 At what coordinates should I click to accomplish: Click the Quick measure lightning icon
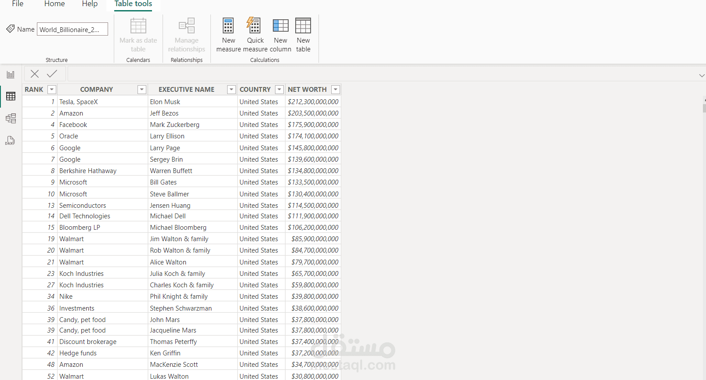[x=253, y=25]
